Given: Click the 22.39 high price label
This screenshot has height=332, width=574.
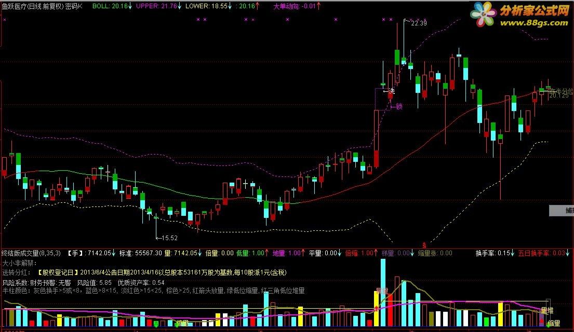Looking at the screenshot, I should (x=419, y=23).
